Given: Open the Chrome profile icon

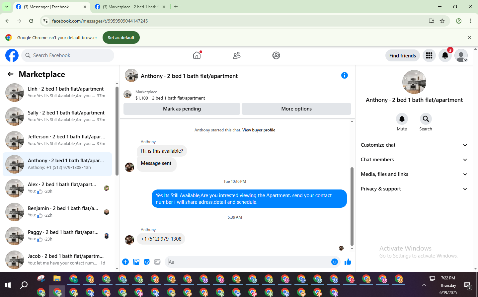Looking at the screenshot, I should 459,21.
